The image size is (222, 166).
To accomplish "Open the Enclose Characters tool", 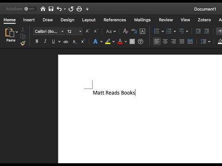I will (141, 41).
